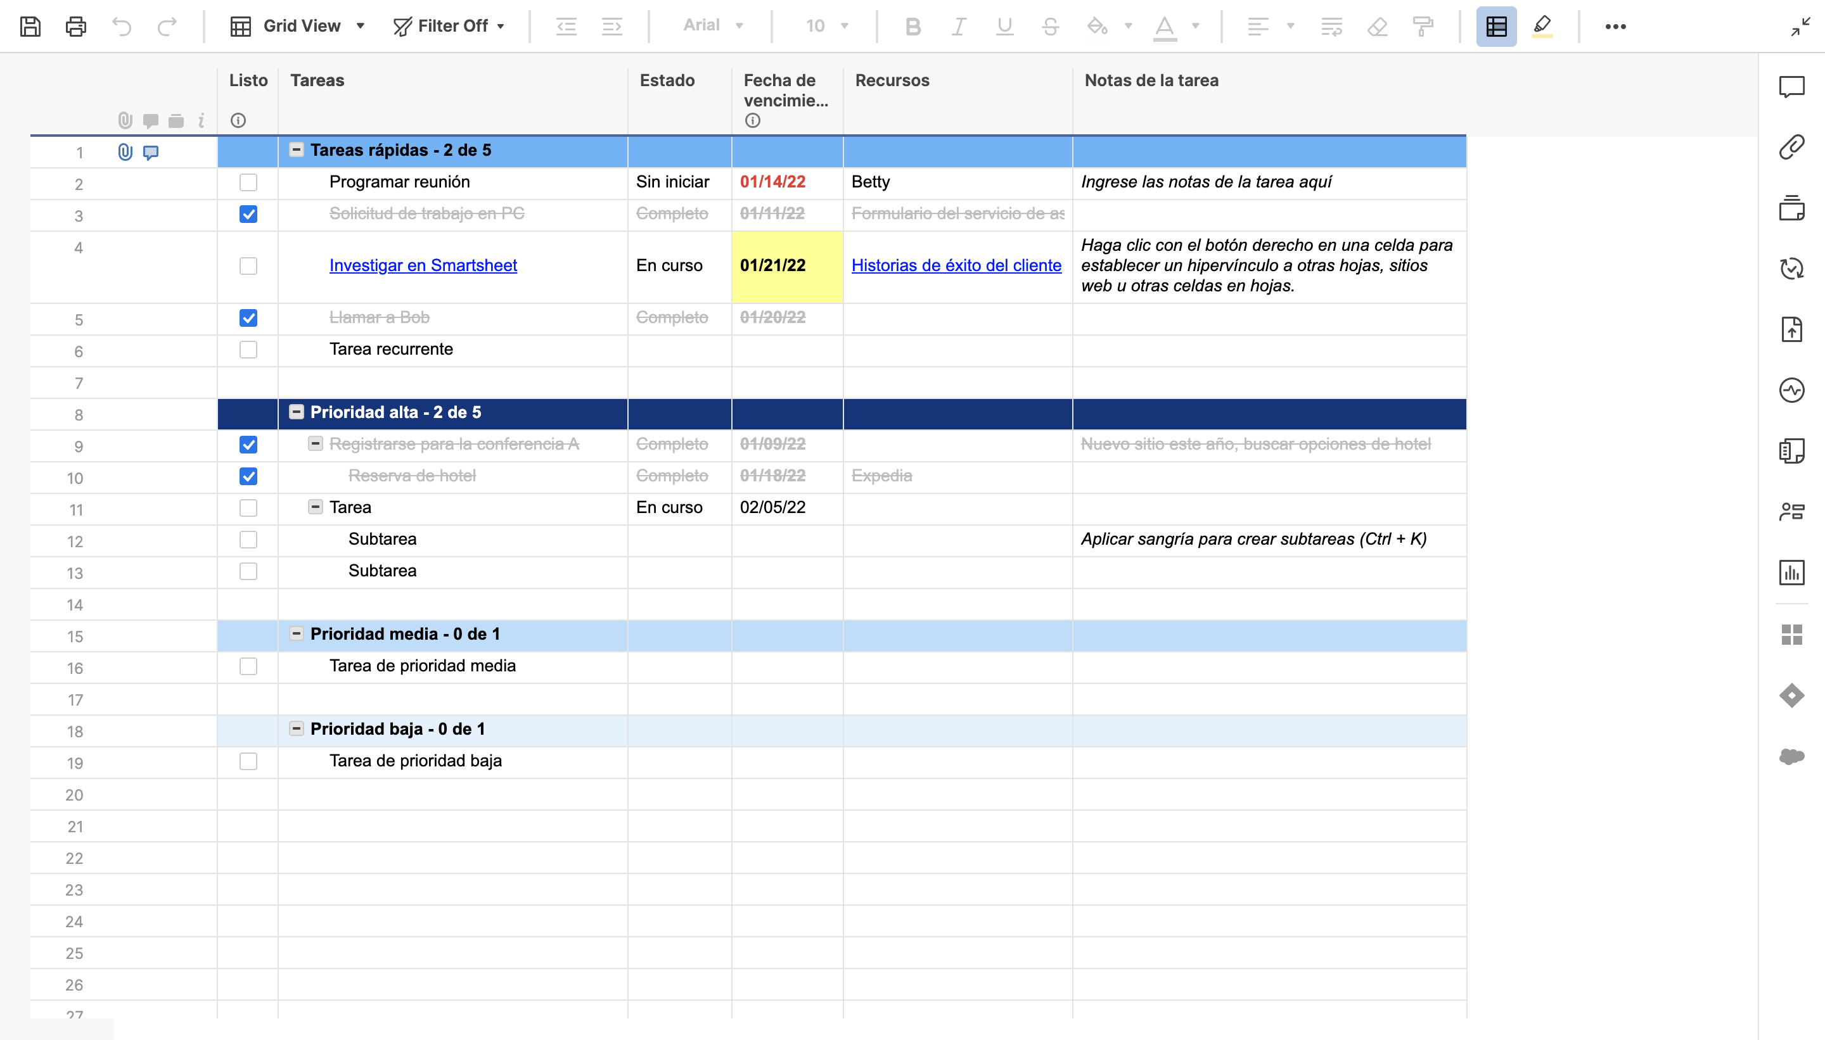
Task: Check the Tarea de prioridad baja checkbox
Action: (x=248, y=761)
